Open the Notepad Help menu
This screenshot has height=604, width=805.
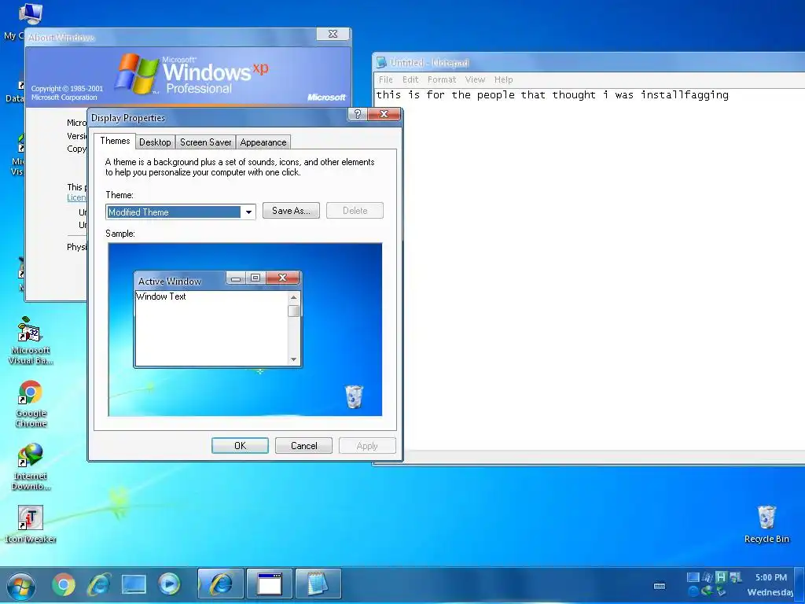pos(503,79)
